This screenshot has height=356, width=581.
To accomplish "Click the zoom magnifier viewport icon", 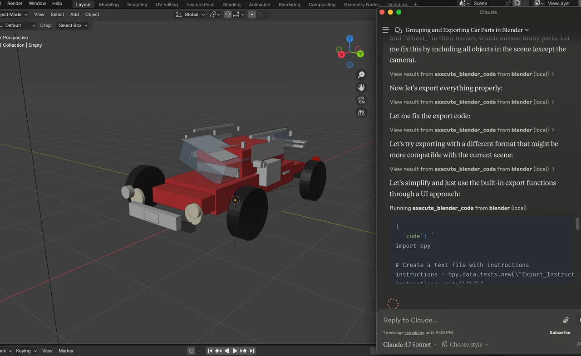I will coord(361,75).
